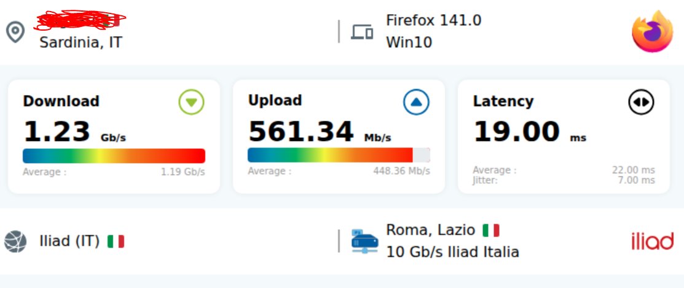Click the blue upload arrow icon
Image resolution: width=684 pixels, height=288 pixels.
click(416, 102)
